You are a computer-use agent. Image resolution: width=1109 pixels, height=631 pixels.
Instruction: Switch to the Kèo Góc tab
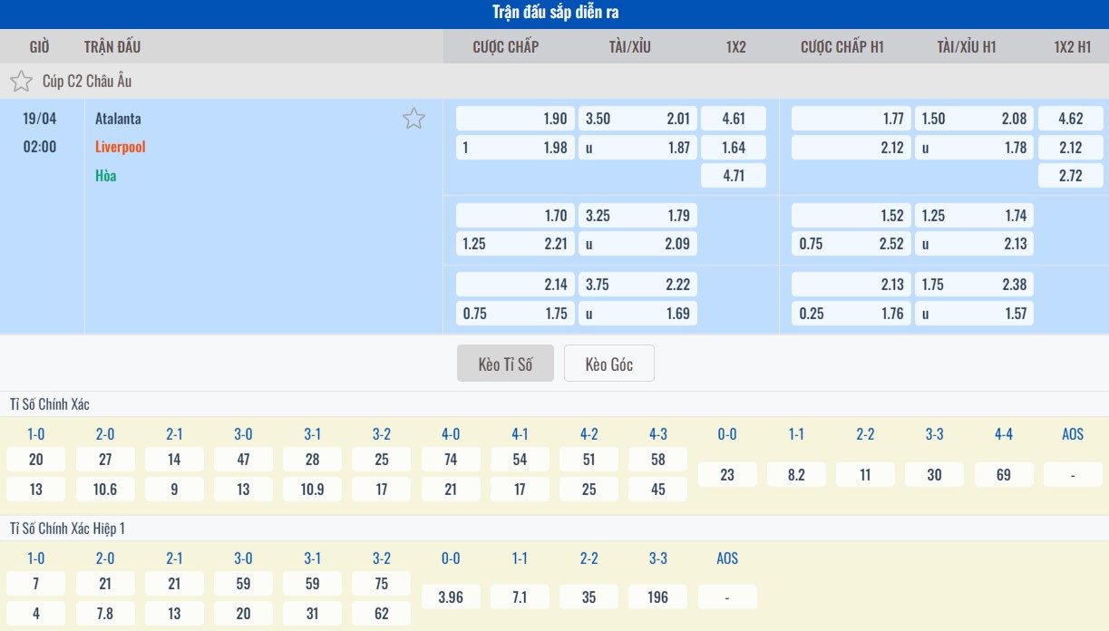click(x=608, y=364)
